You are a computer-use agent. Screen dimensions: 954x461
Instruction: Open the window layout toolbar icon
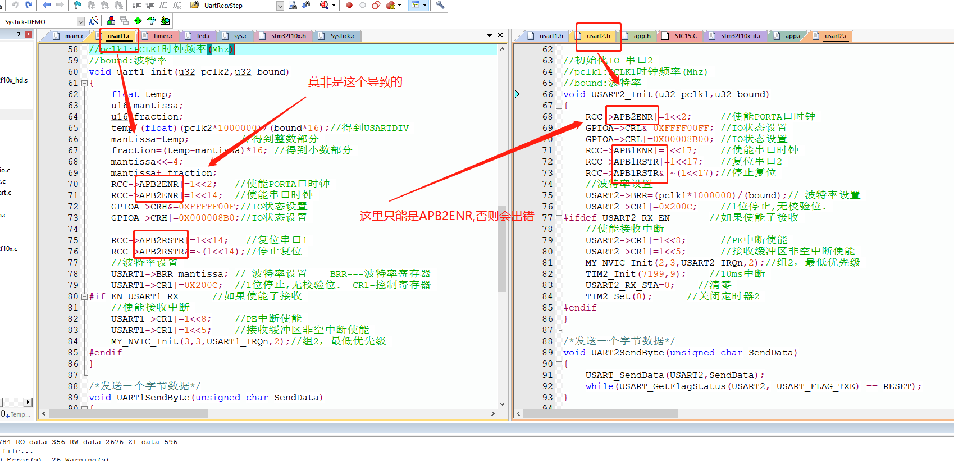[416, 5]
